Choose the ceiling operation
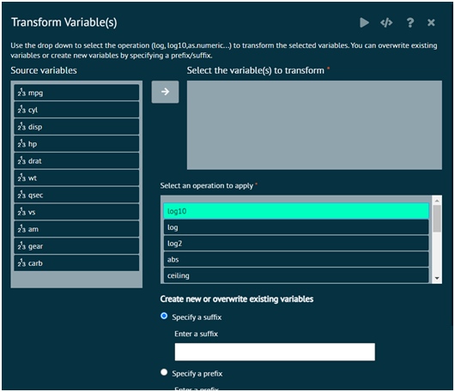 (296, 275)
